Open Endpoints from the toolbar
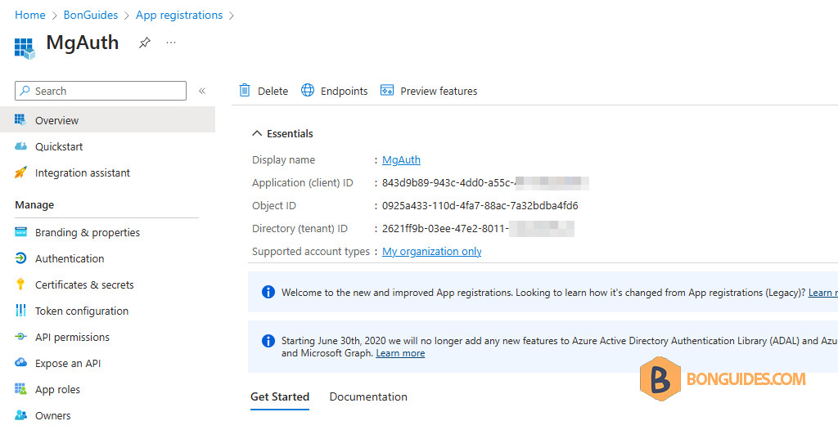Screen dimensions: 838x430 [x=345, y=92]
